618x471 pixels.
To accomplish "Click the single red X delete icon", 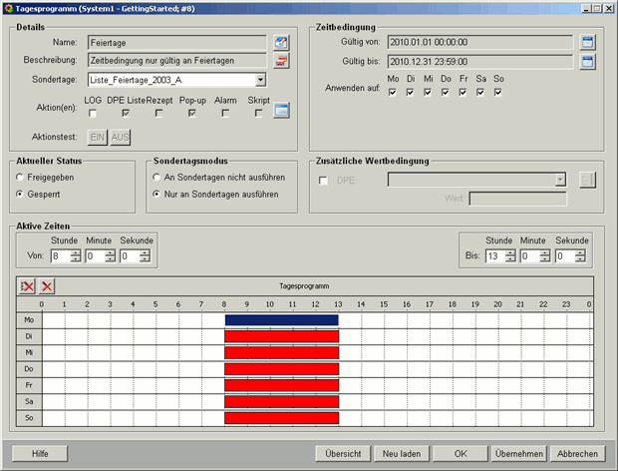I will point(46,286).
